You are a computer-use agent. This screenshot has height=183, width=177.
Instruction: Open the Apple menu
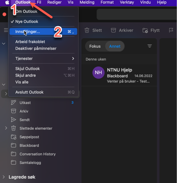(x=7, y=2)
